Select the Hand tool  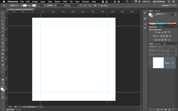coord(3,80)
